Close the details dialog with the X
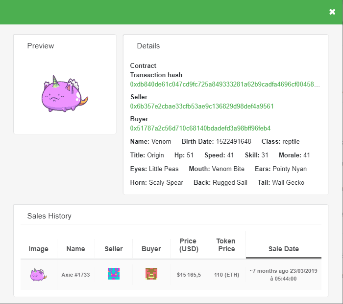The image size is (343, 304). click(x=332, y=12)
